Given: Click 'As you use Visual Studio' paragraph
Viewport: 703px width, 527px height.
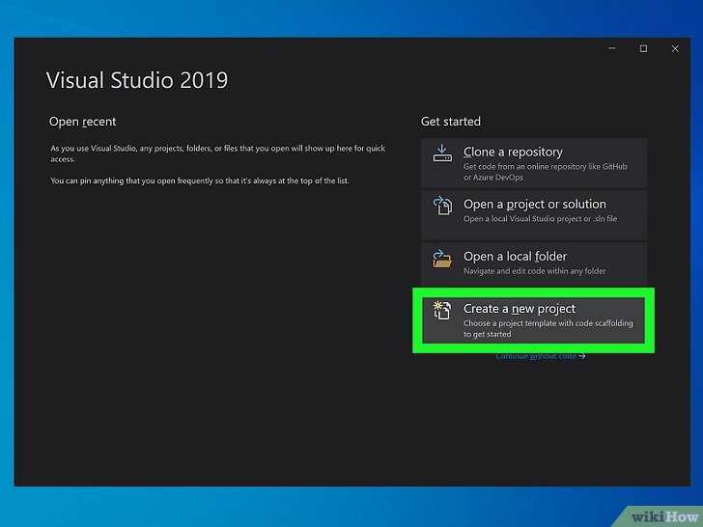Looking at the screenshot, I should click(217, 153).
